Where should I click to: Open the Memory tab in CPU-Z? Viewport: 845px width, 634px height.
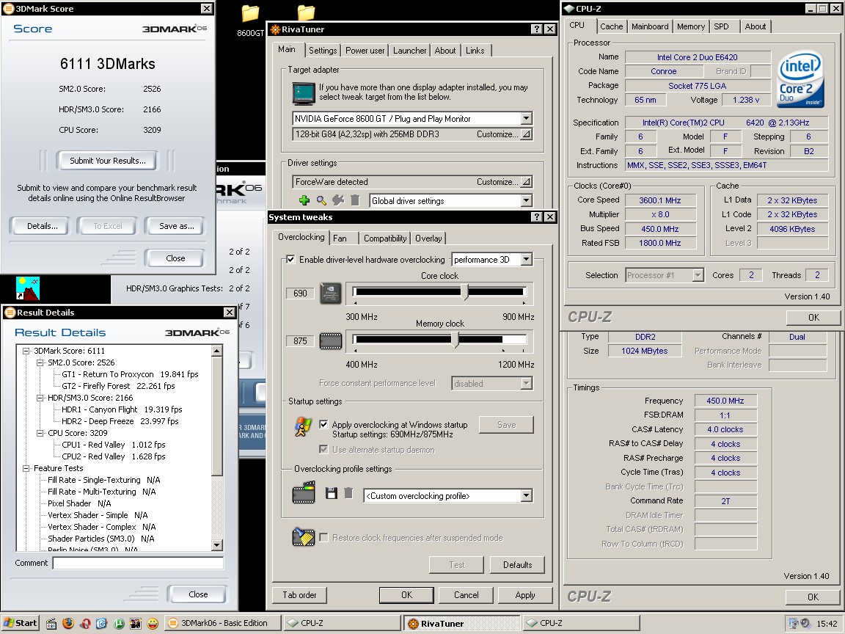coord(691,26)
